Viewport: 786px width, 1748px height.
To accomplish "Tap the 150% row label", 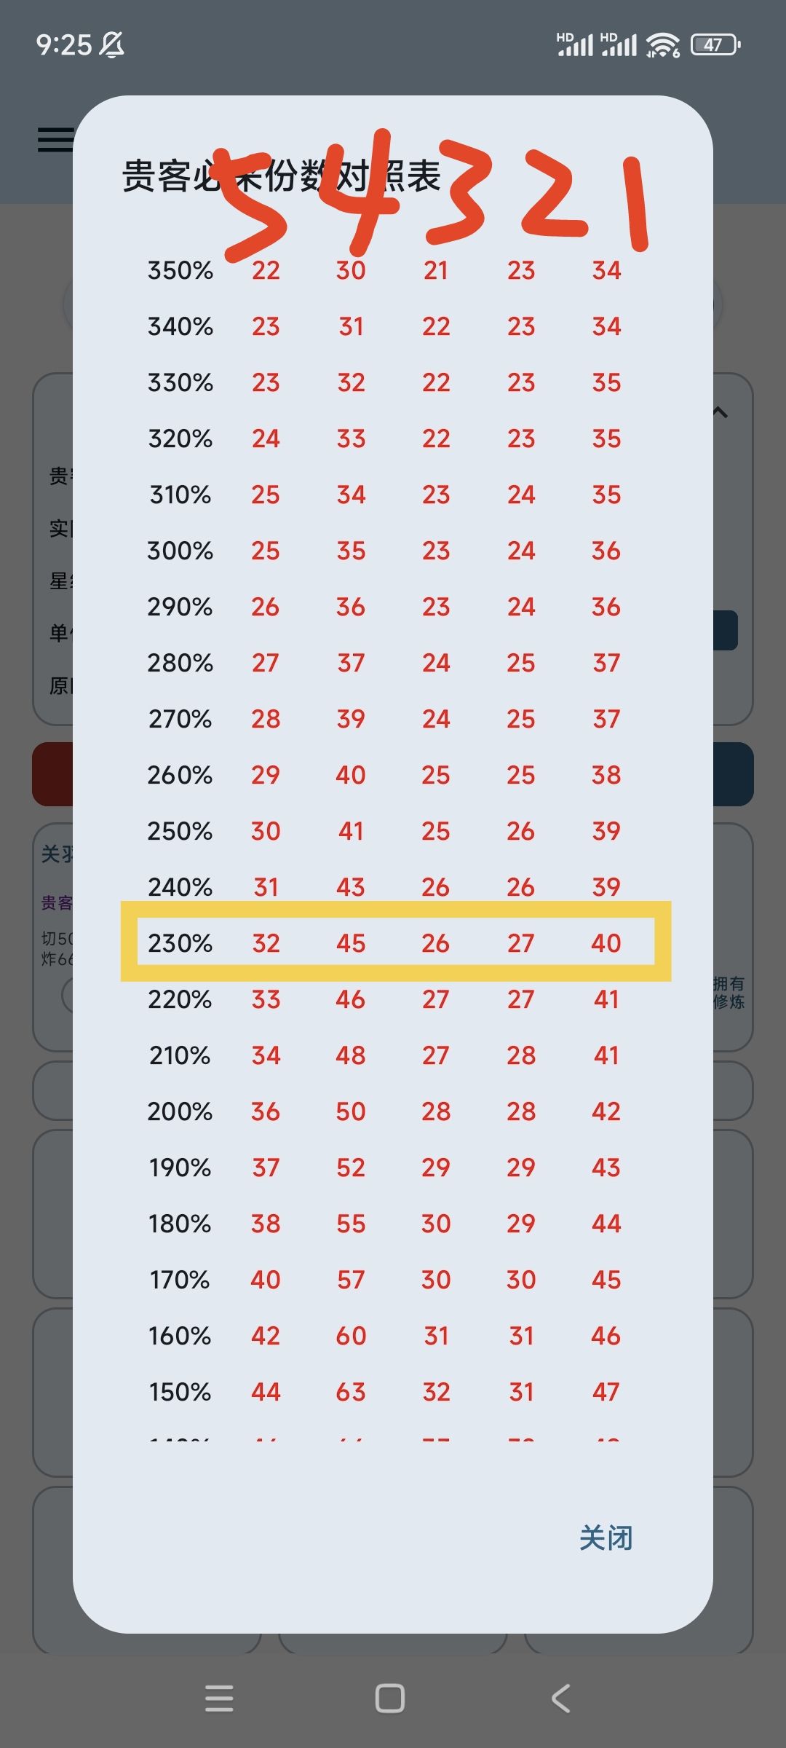I will click(180, 1392).
